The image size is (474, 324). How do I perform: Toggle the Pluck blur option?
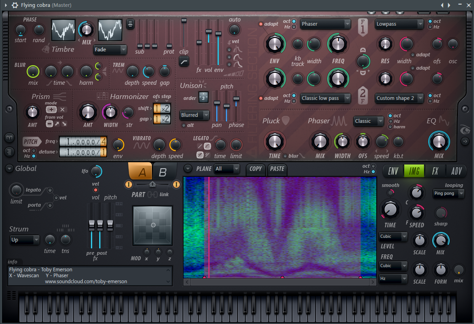(x=285, y=156)
